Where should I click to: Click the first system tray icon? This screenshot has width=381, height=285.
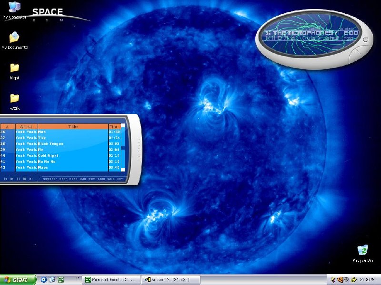(333, 280)
